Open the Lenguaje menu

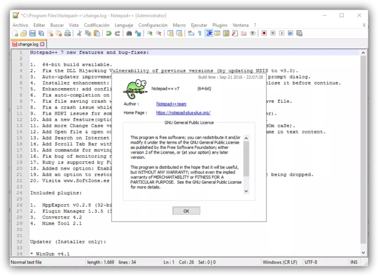point(124,25)
